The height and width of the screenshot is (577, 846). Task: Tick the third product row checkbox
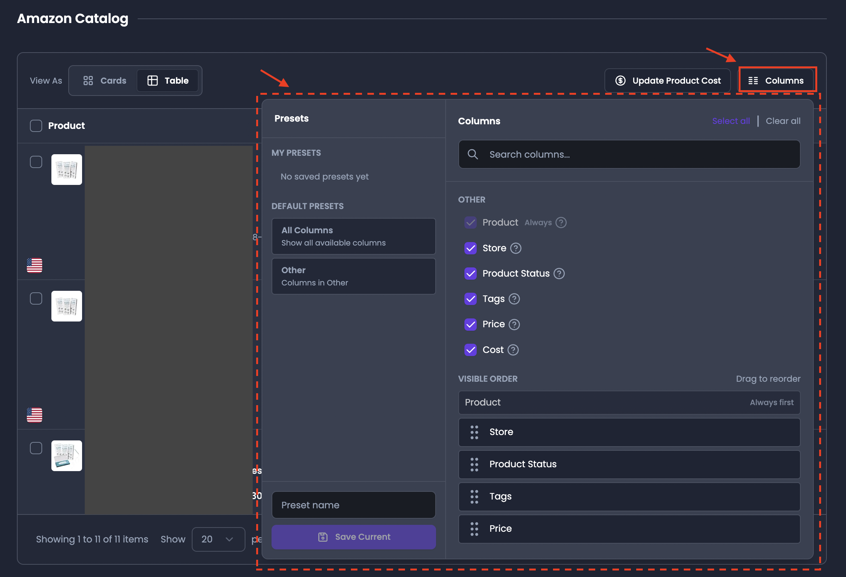(x=36, y=448)
